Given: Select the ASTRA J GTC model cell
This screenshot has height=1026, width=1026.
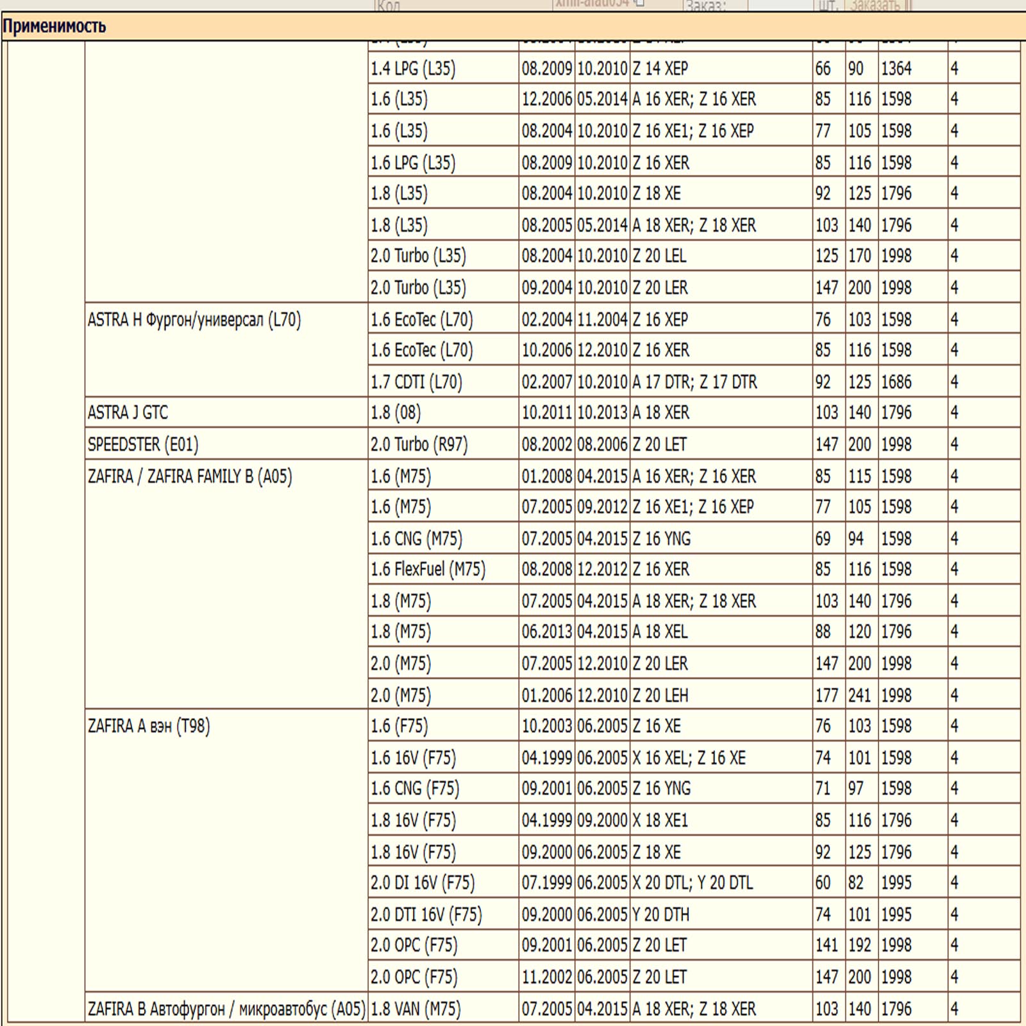Looking at the screenshot, I should [128, 412].
